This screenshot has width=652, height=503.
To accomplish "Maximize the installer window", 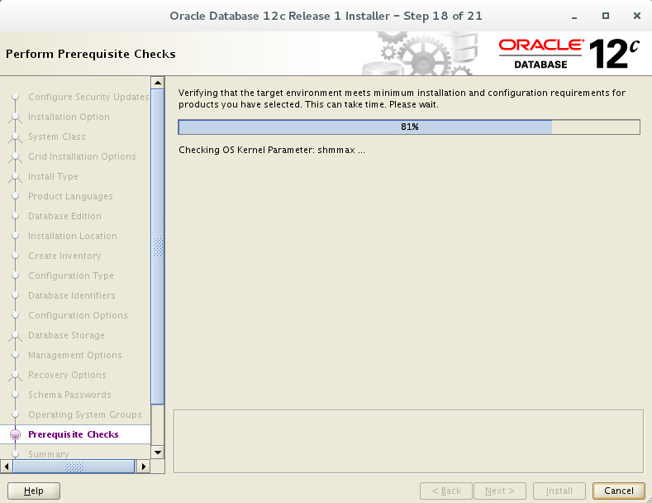I will click(x=606, y=16).
